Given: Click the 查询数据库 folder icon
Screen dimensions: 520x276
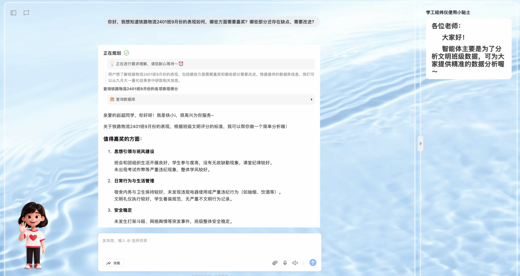Looking at the screenshot, I should pos(112,100).
